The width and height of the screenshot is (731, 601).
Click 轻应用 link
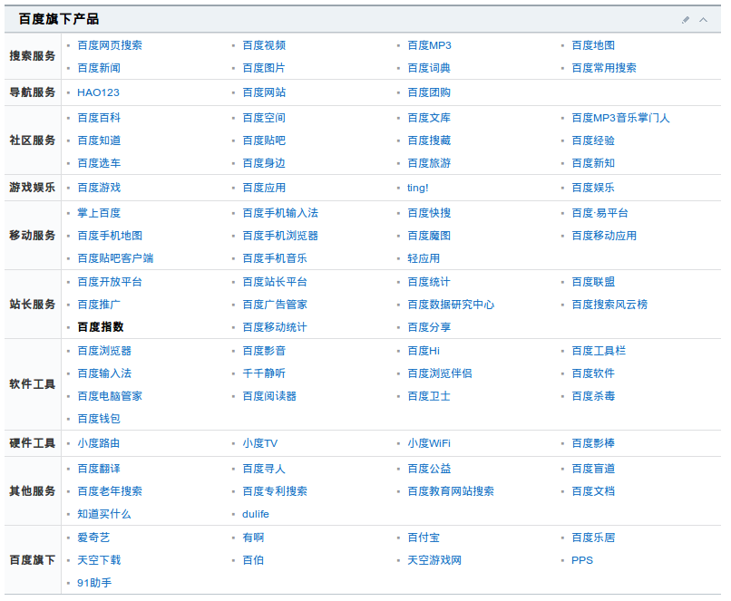424,258
